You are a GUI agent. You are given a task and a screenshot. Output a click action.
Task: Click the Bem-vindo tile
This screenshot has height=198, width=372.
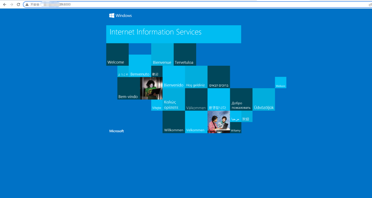tap(129, 88)
